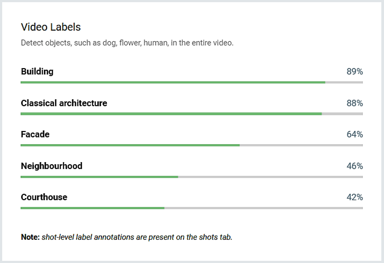Click the 88% confidence value

pyautogui.click(x=354, y=103)
